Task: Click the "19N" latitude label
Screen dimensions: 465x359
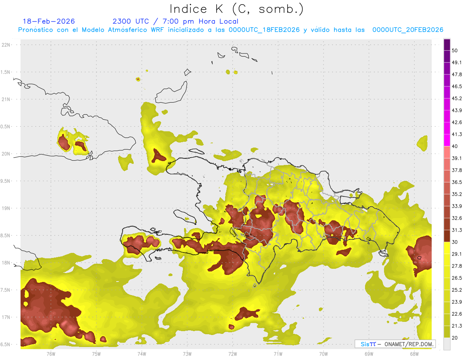Action: [7, 208]
